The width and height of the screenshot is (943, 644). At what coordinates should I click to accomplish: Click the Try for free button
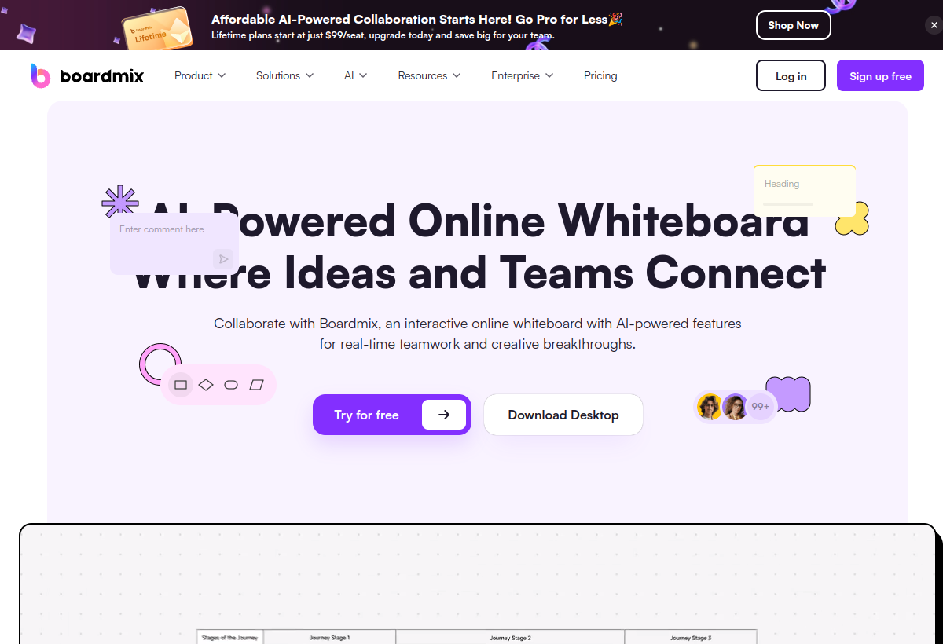click(x=391, y=415)
